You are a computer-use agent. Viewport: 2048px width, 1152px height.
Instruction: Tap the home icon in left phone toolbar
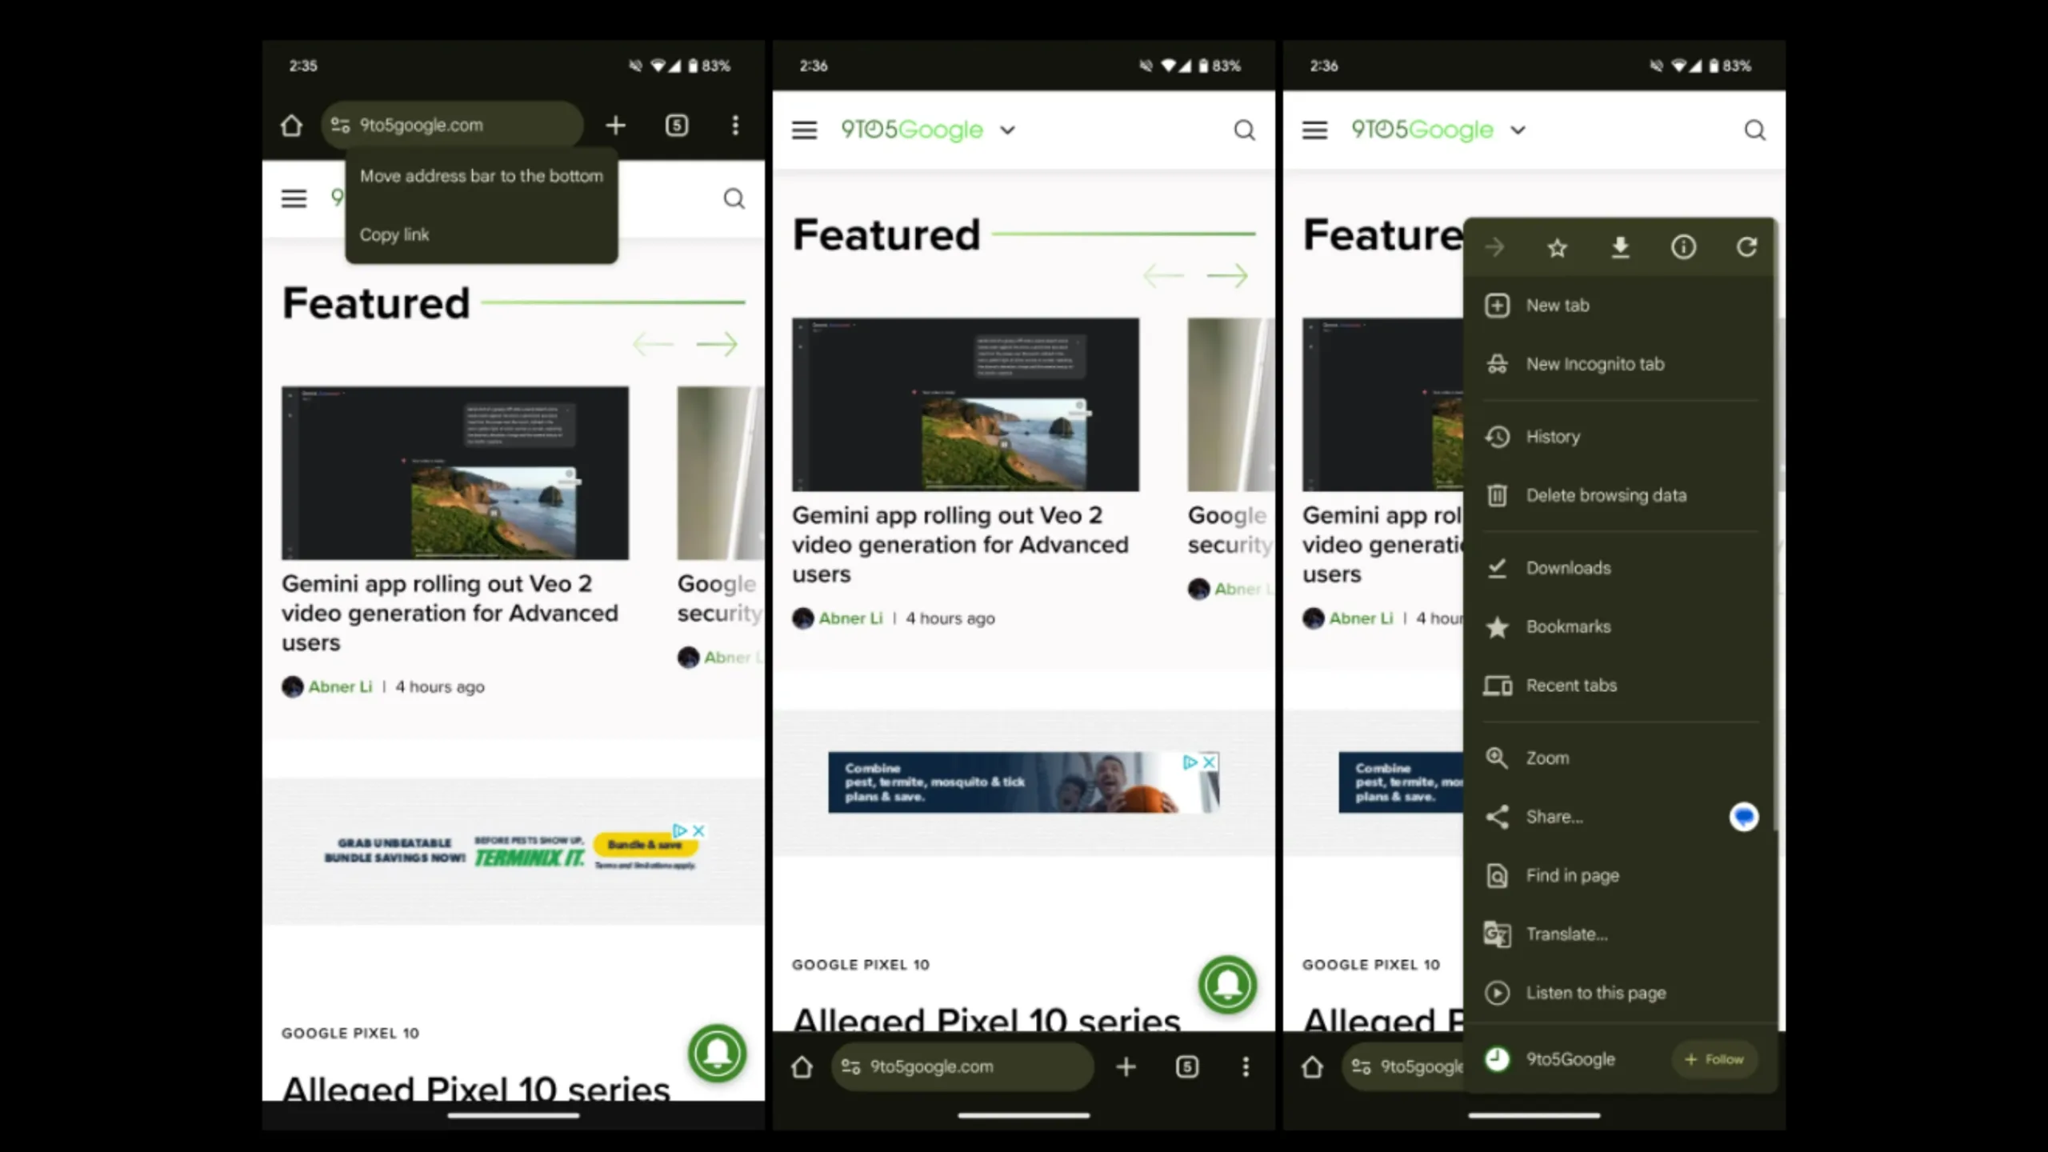click(292, 126)
